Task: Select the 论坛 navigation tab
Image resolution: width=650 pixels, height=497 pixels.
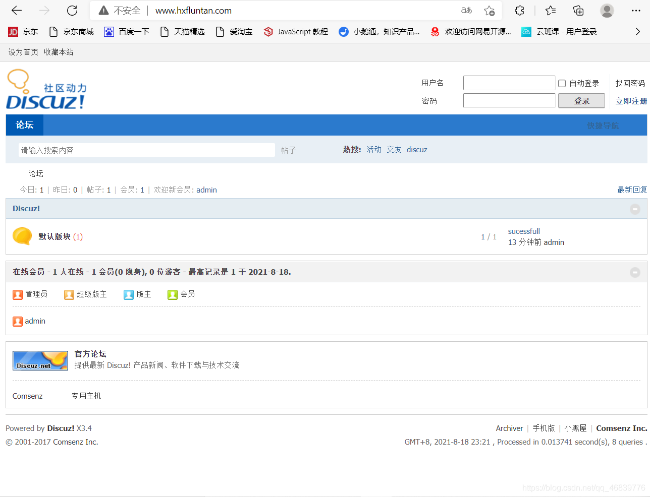Action: click(25, 125)
